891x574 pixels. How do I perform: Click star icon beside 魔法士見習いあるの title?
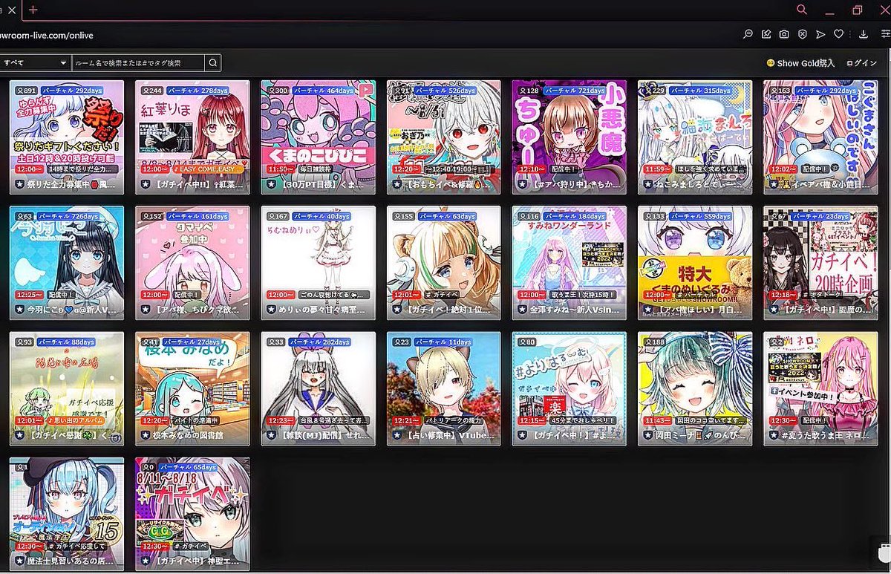pyautogui.click(x=19, y=561)
